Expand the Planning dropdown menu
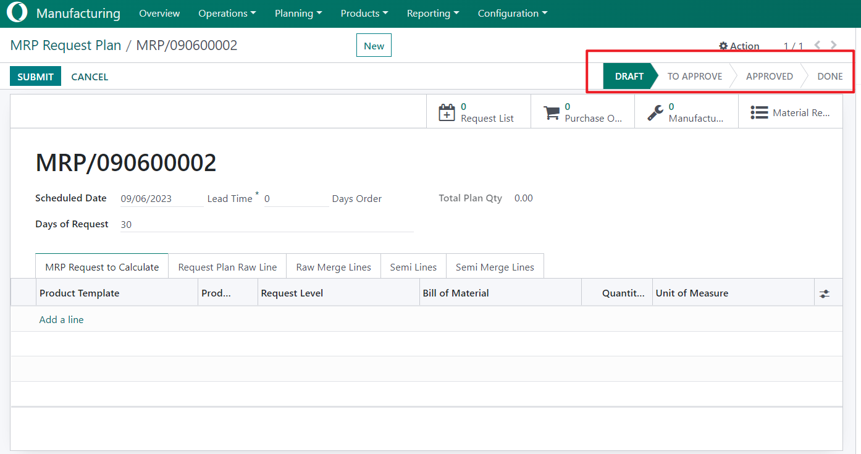 (x=298, y=13)
